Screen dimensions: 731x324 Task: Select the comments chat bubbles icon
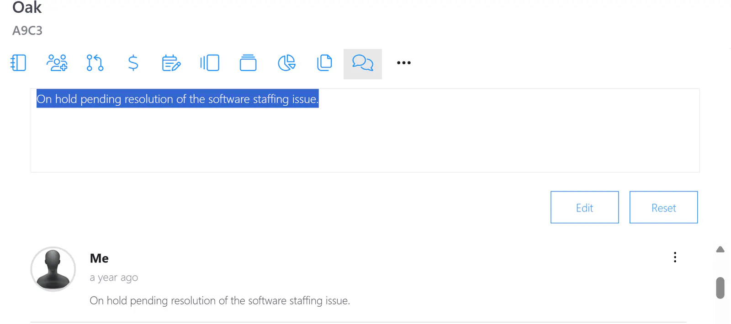[363, 64]
